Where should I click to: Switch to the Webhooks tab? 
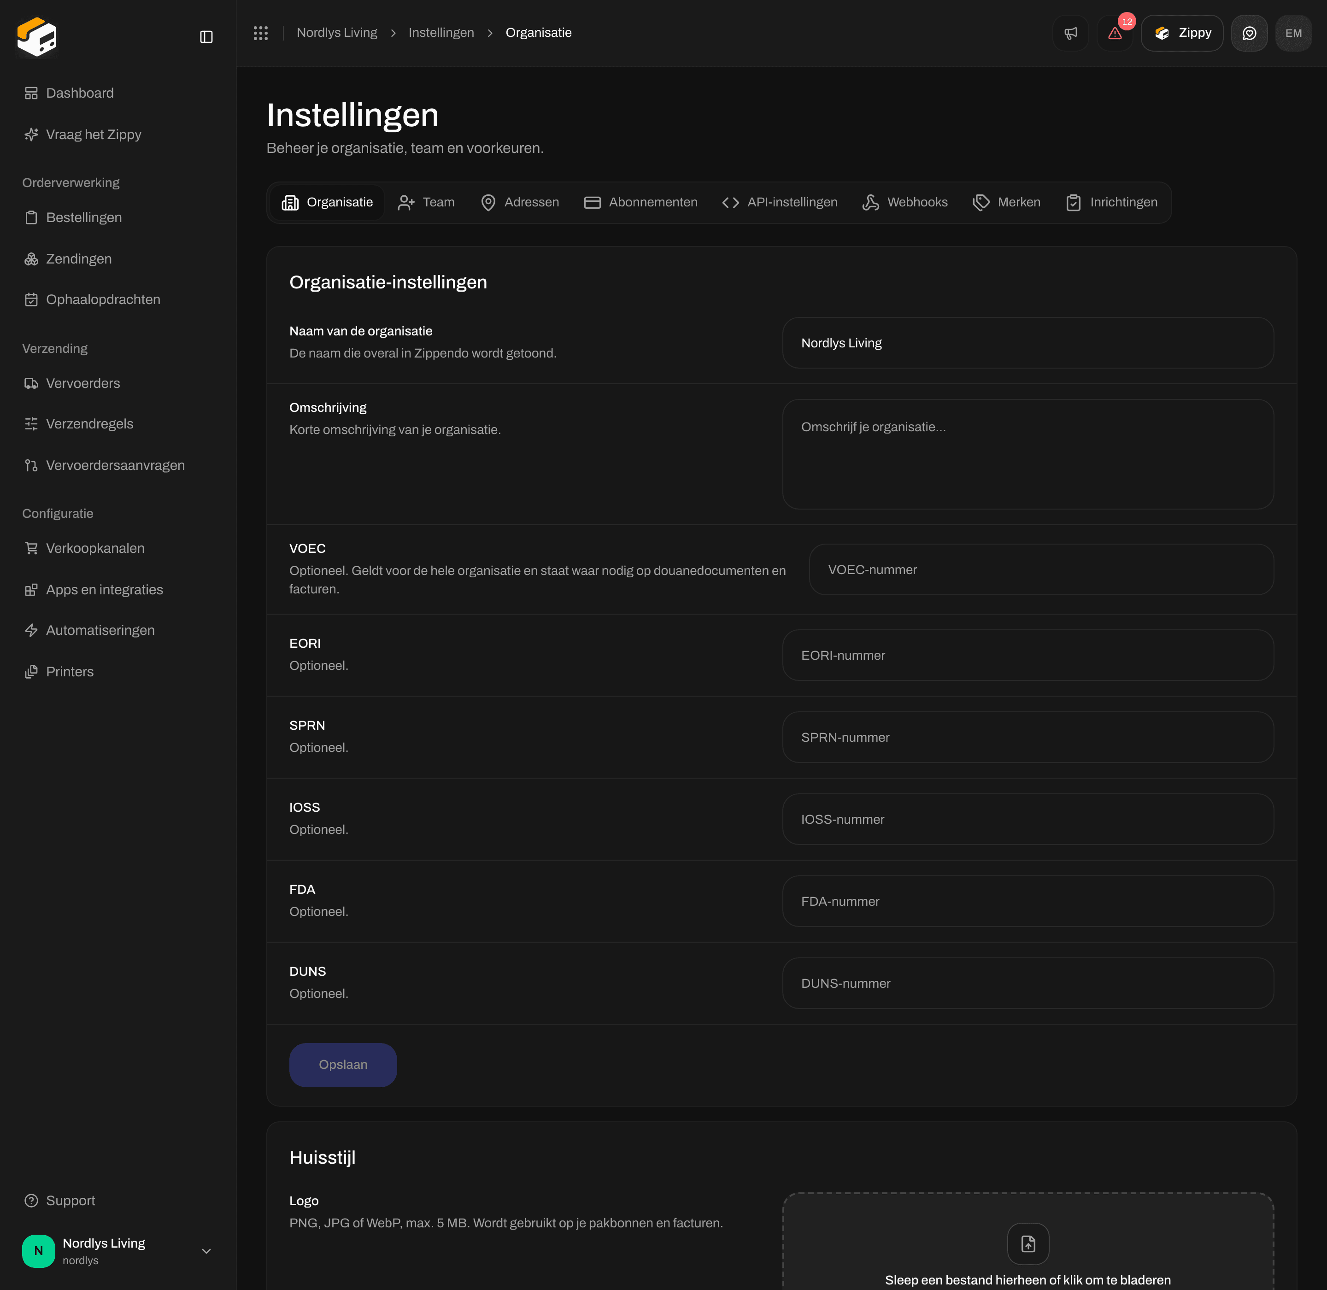[905, 203]
